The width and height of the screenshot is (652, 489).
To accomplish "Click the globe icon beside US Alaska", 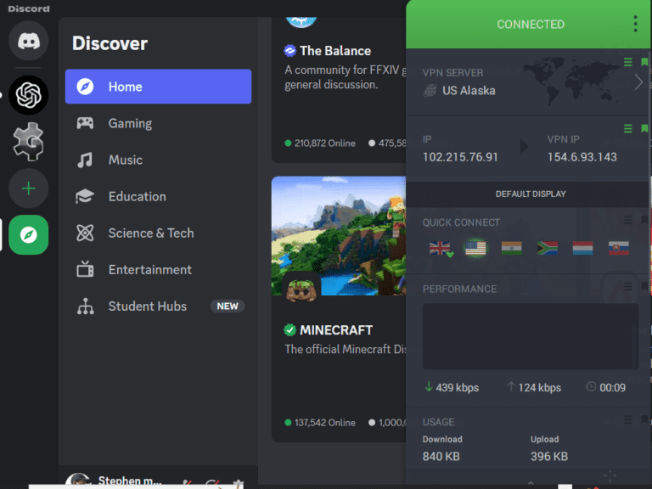I will tap(430, 90).
